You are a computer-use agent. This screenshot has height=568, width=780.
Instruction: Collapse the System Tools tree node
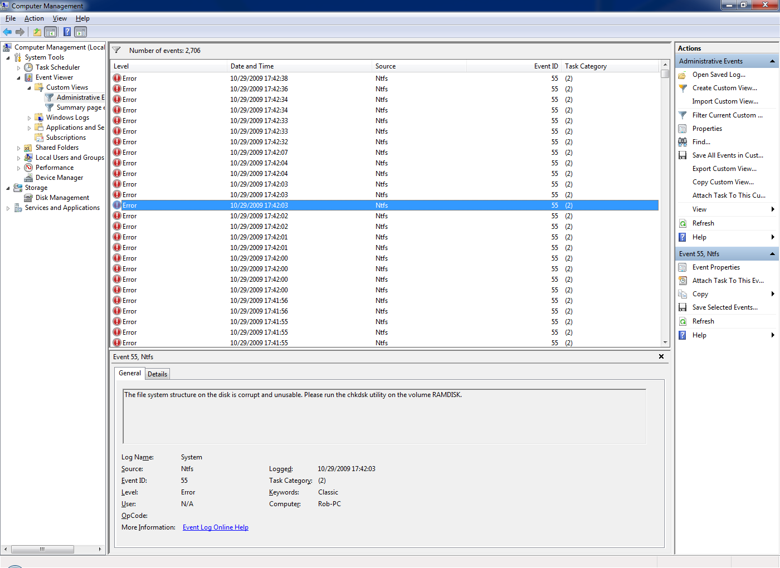coord(8,57)
